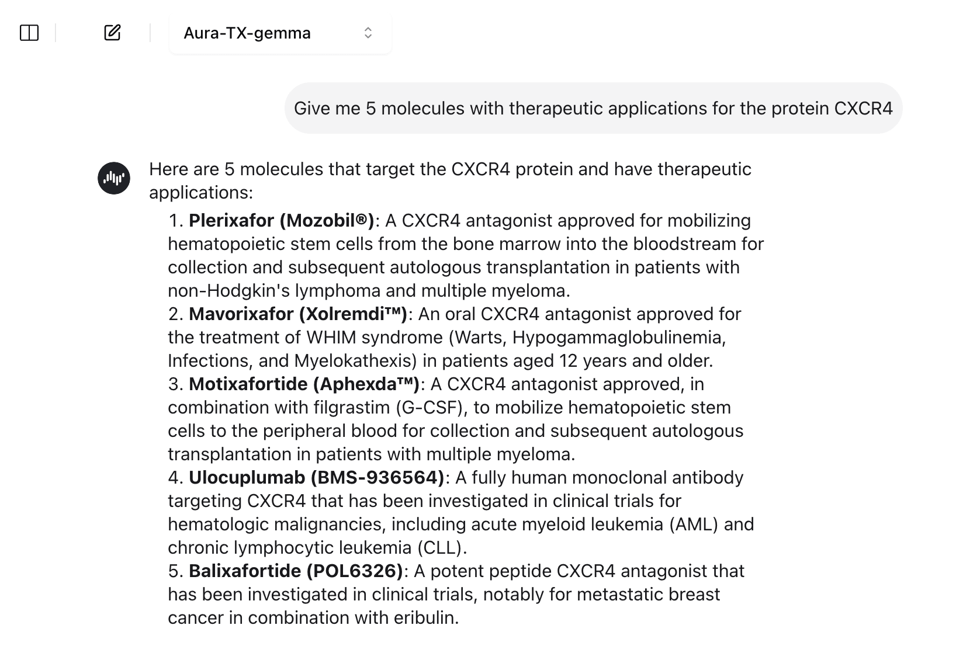Start a new chat with the compose icon
This screenshot has width=956, height=646.
pyautogui.click(x=112, y=33)
